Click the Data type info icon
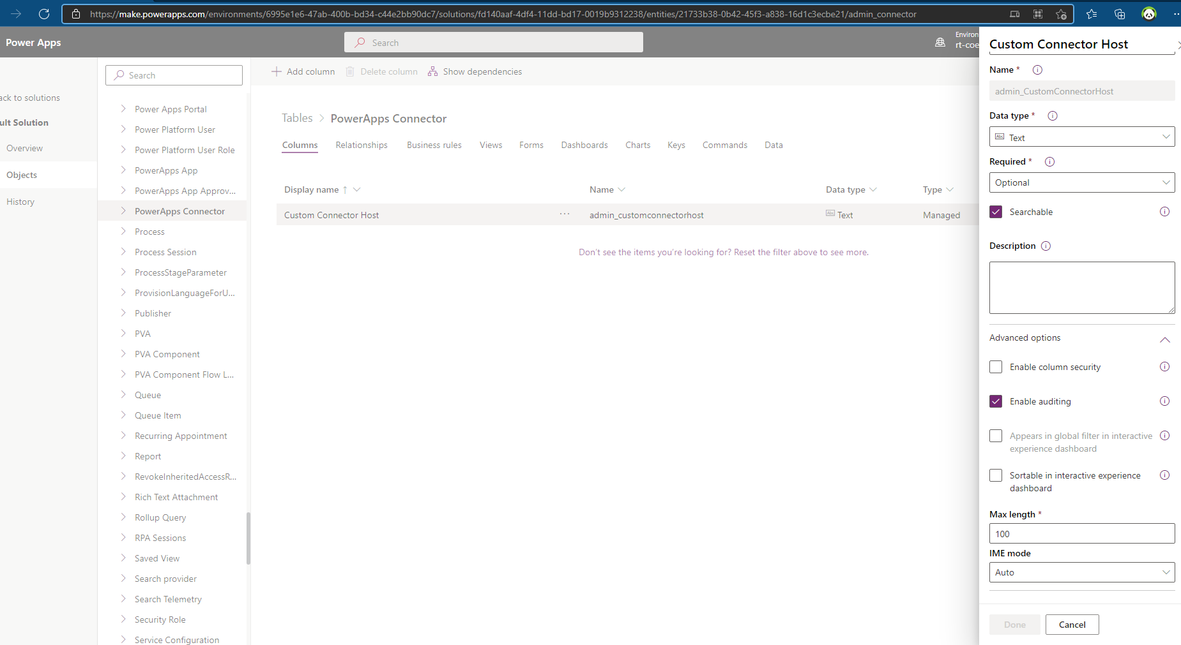This screenshot has height=645, width=1181. click(x=1053, y=115)
